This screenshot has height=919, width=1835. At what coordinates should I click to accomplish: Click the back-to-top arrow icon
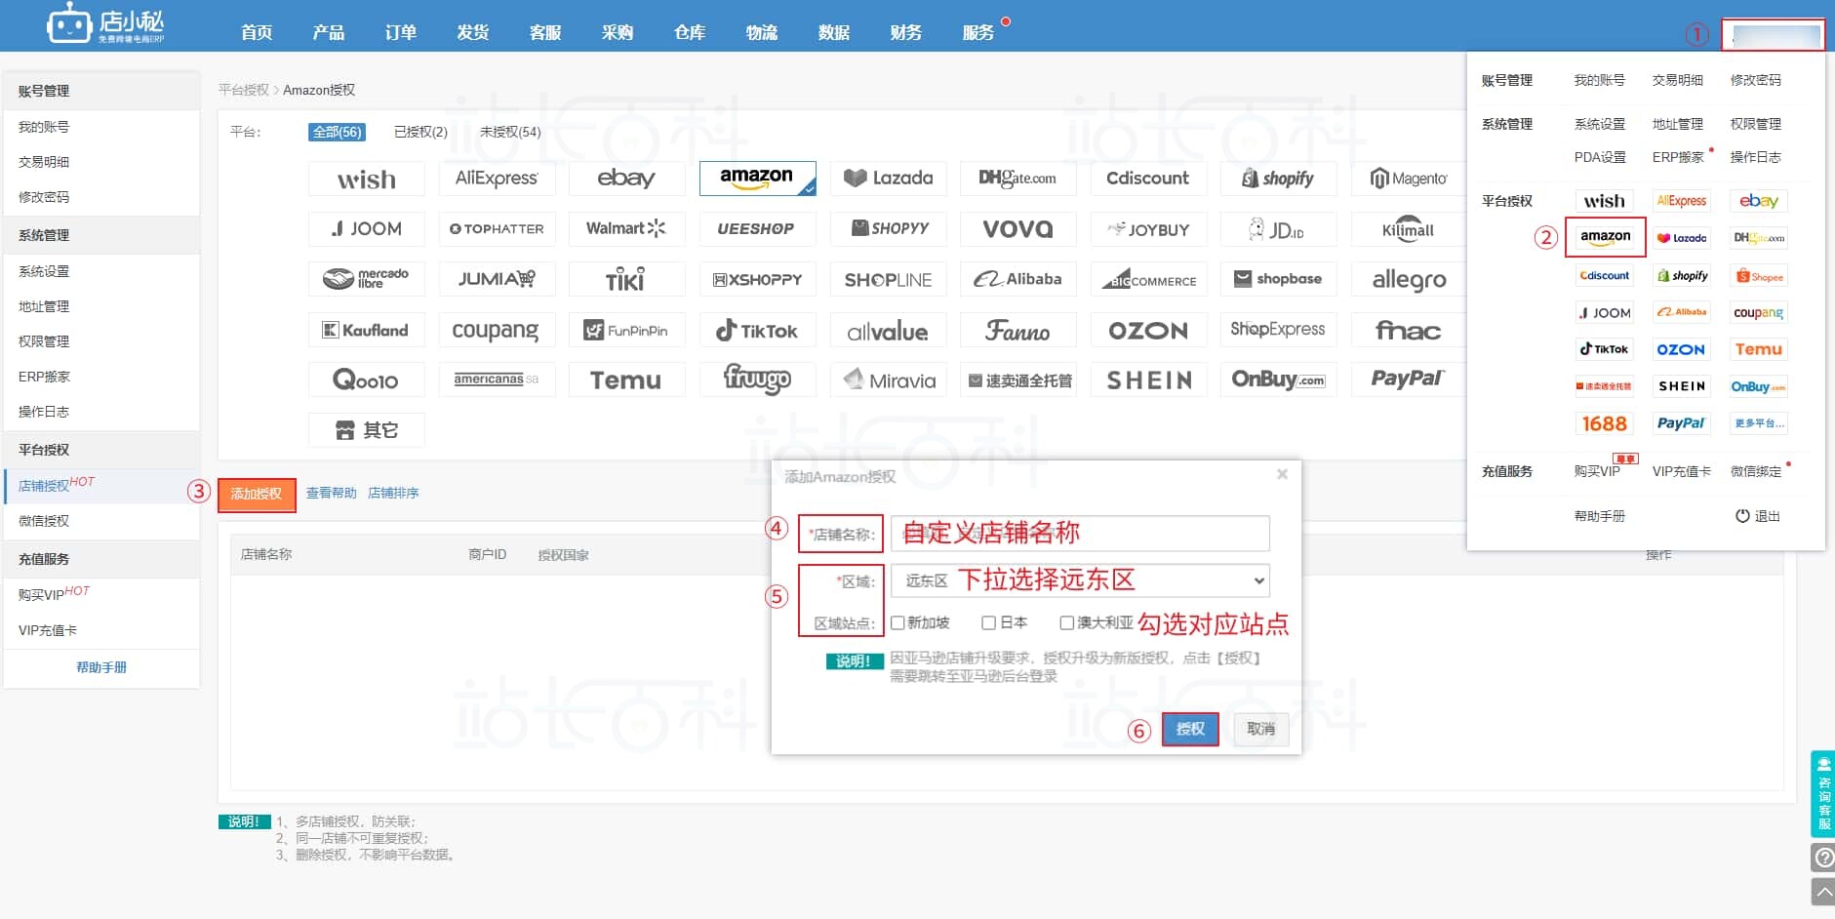click(x=1823, y=892)
